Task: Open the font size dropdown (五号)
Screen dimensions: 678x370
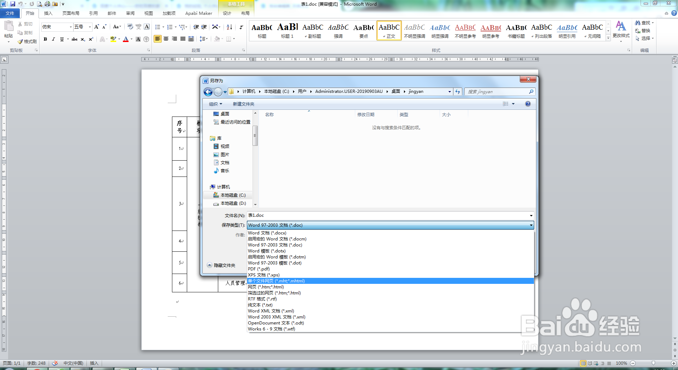Action: pyautogui.click(x=90, y=27)
